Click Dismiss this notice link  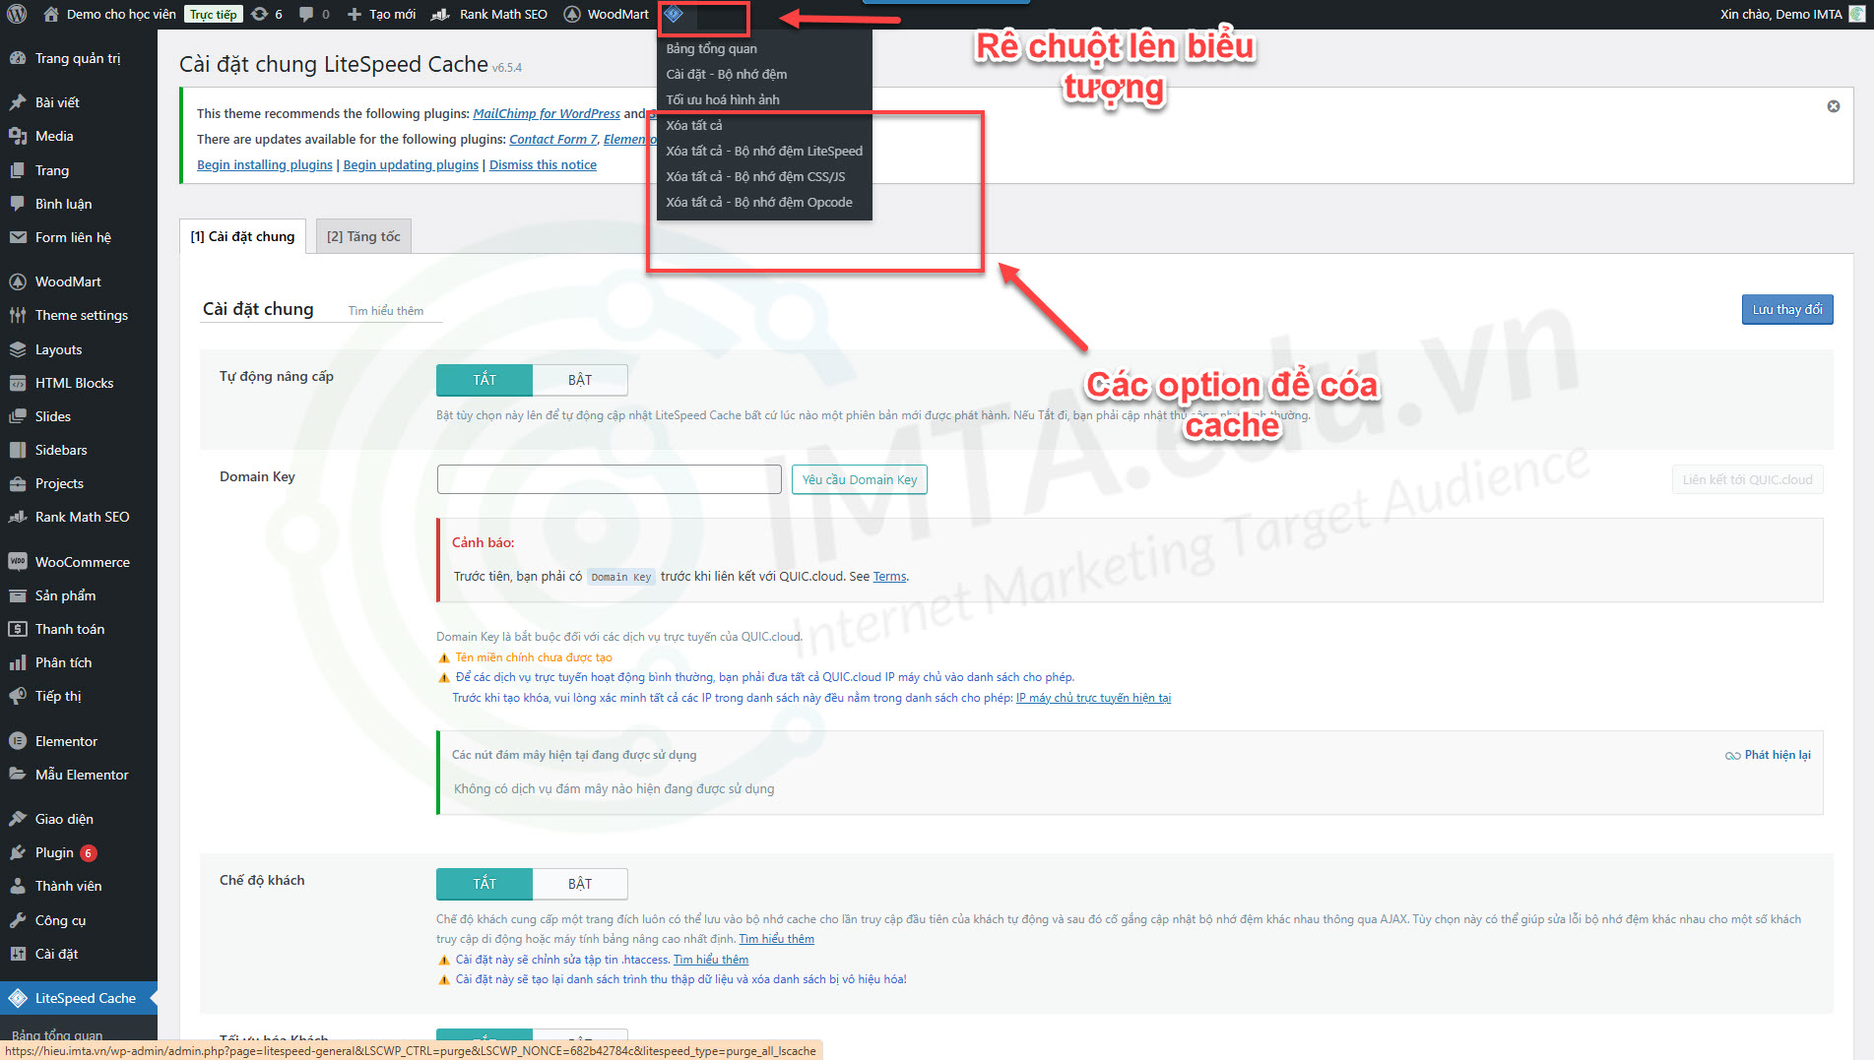click(x=543, y=164)
